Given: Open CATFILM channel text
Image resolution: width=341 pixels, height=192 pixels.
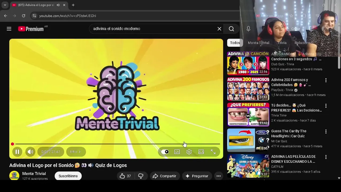Looking at the screenshot, I should (x=277, y=167).
